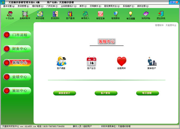Viewport: 180px width, 129px height.
Task: Click the 退出系统 exit icon
Action: coord(160,14)
